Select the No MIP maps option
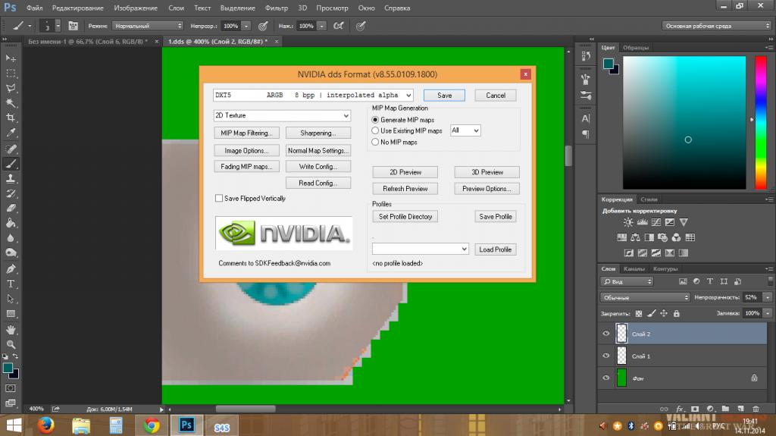The width and height of the screenshot is (776, 436). point(375,142)
